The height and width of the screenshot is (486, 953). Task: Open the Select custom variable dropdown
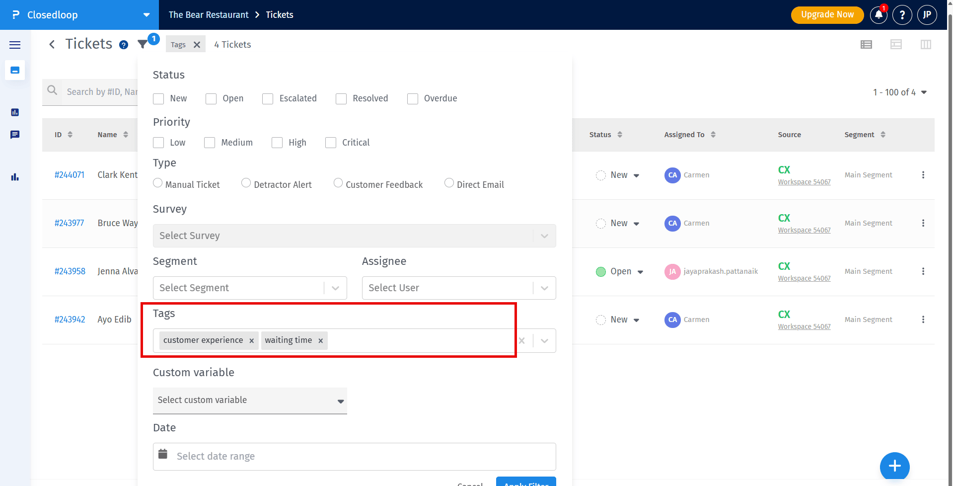[249, 401]
